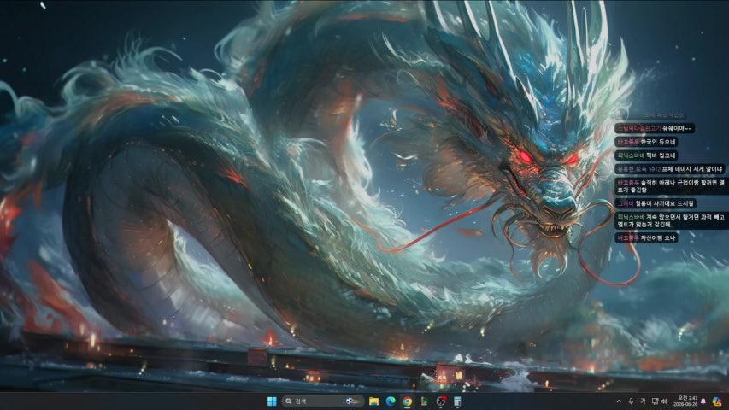Open the volume speaker icon in tray
Screen dimensions: 729x410
click(x=665, y=401)
